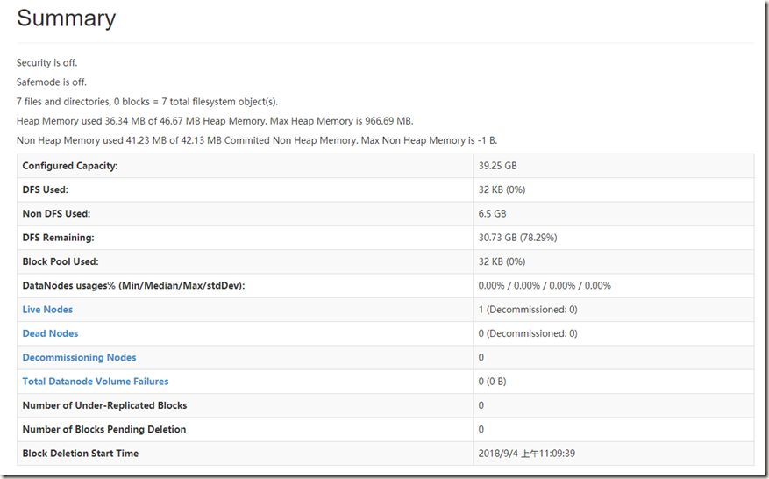Image resolution: width=769 pixels, height=479 pixels.
Task: Open the Dead Nodes link
Action: coord(50,333)
